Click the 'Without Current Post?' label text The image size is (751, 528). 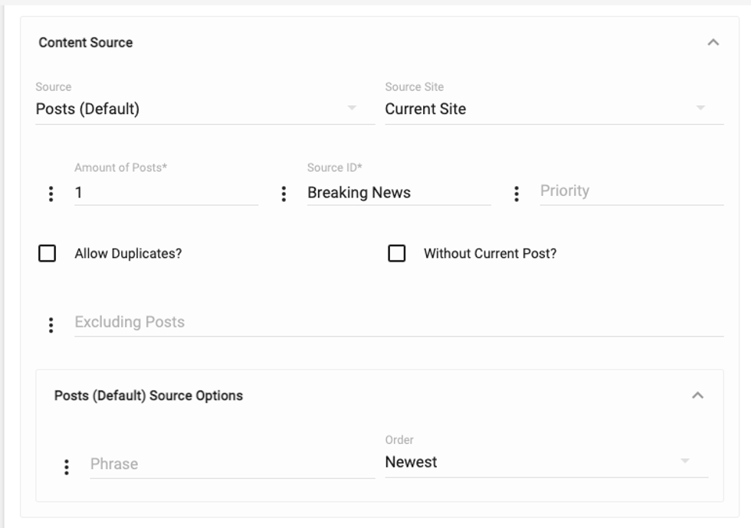click(490, 253)
